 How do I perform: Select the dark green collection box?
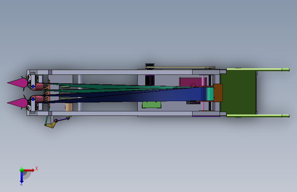pyautogui.click(x=238, y=93)
